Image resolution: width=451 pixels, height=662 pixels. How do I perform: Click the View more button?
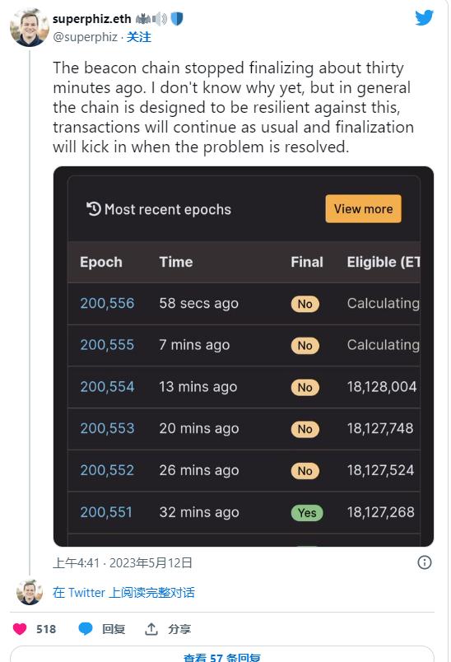(363, 208)
